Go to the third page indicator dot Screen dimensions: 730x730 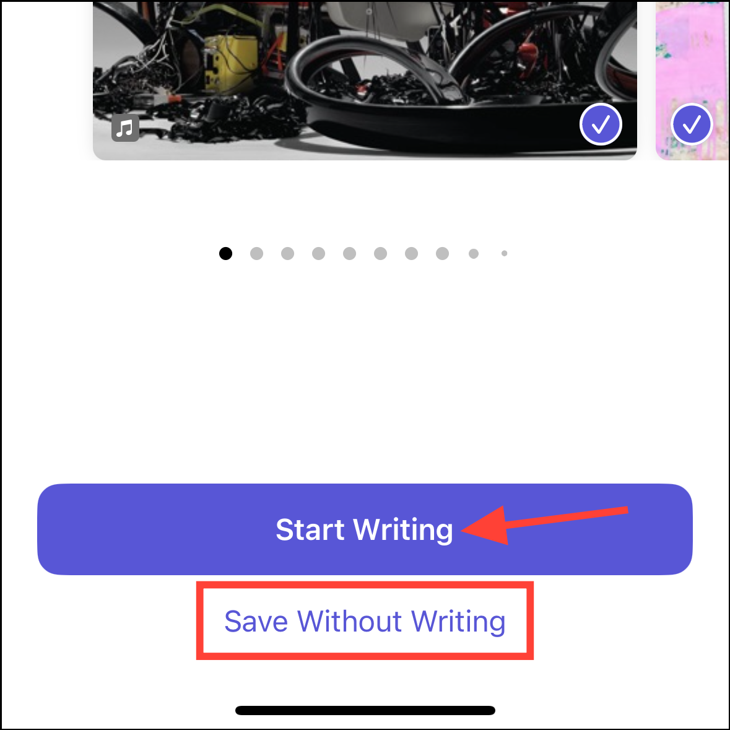pyautogui.click(x=288, y=254)
